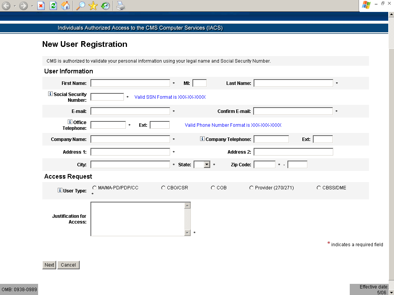The height and width of the screenshot is (295, 394).
Task: Click the 'indicates a required field' note
Action: click(357, 245)
